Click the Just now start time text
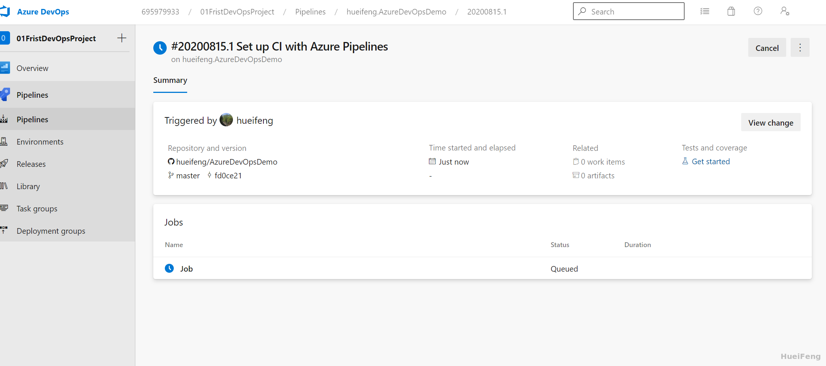 click(x=454, y=162)
